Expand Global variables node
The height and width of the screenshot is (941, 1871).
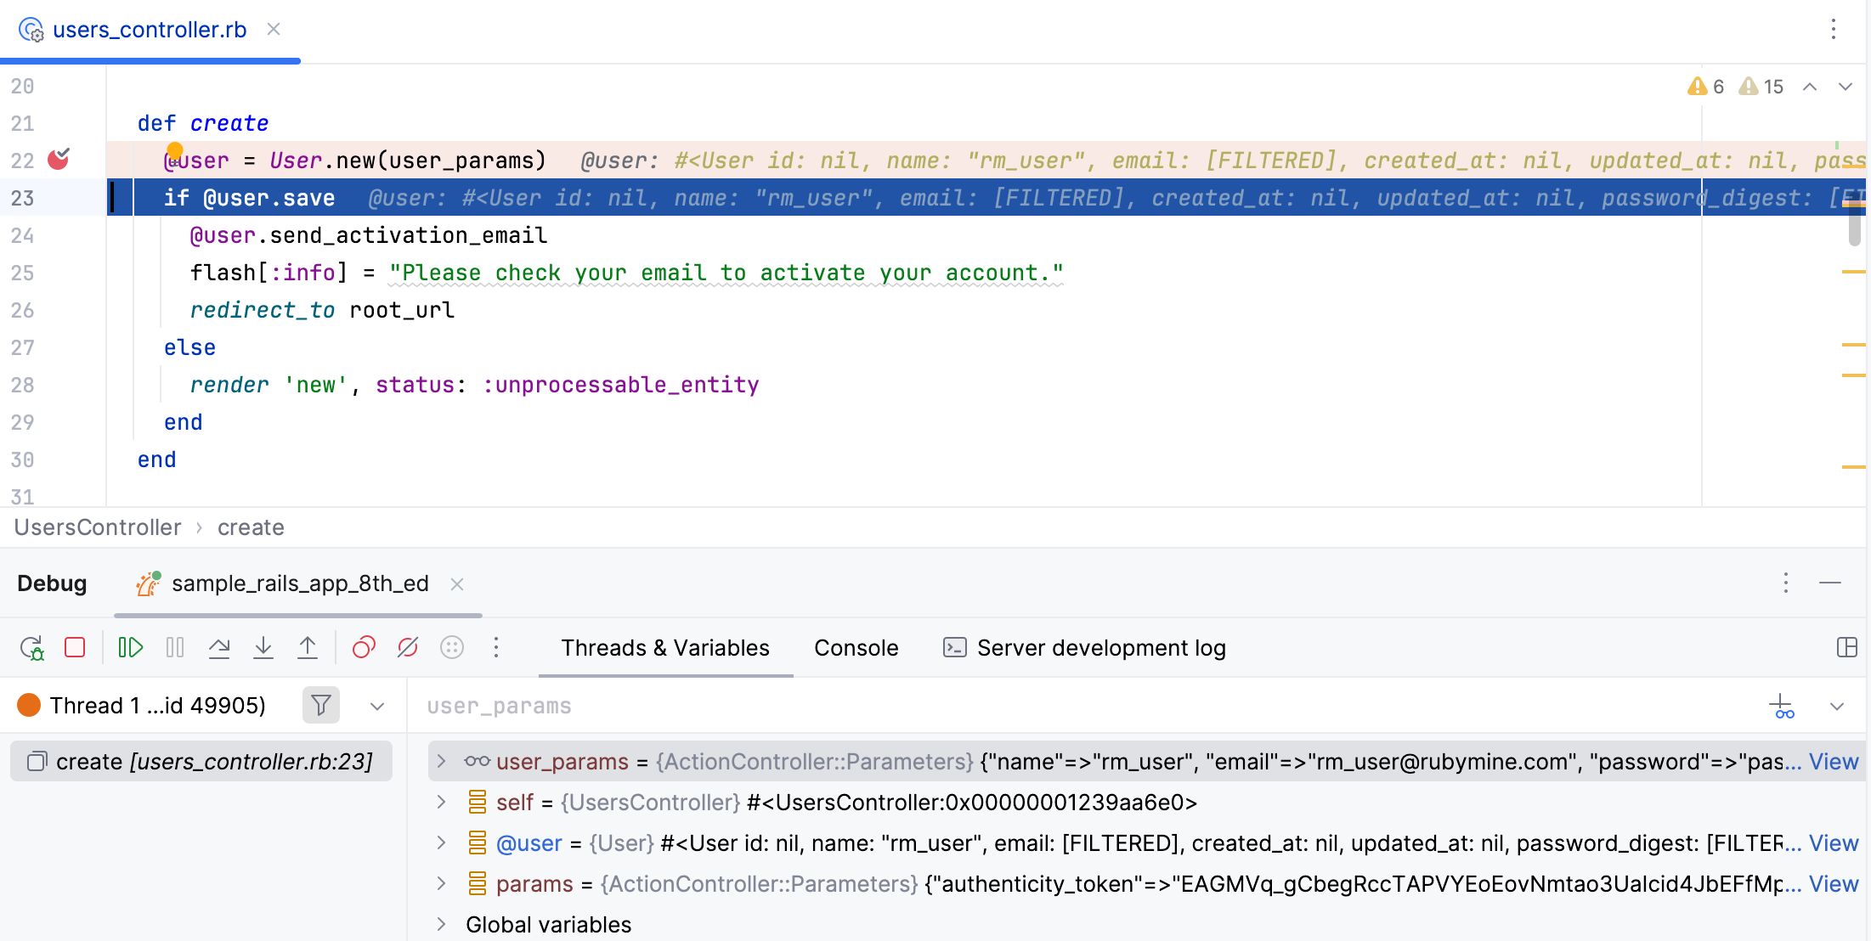[441, 924]
